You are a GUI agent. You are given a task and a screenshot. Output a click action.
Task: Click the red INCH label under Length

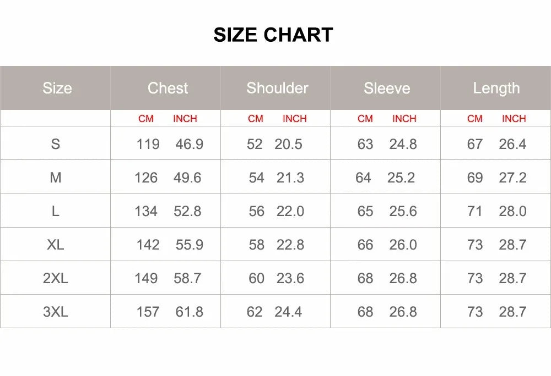[x=514, y=119]
